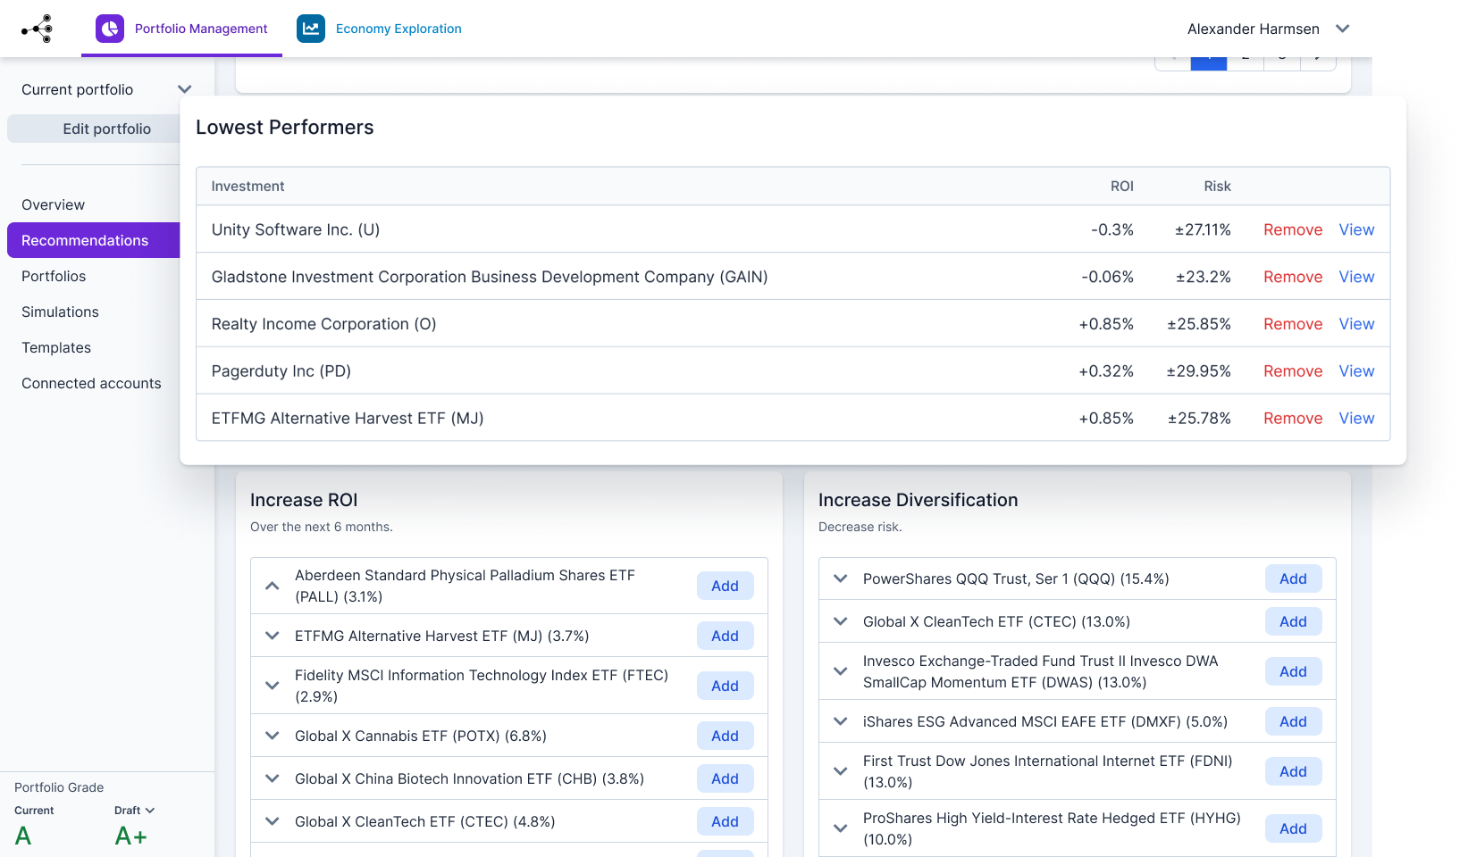View Realty Income Corporation (O)
The width and height of the screenshot is (1468, 857).
tap(1356, 324)
